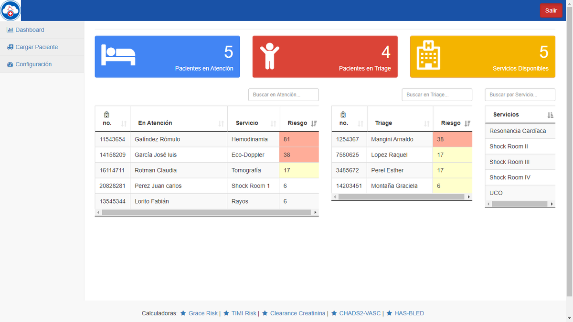Open the HAS-BLED calculator link

click(x=409, y=313)
